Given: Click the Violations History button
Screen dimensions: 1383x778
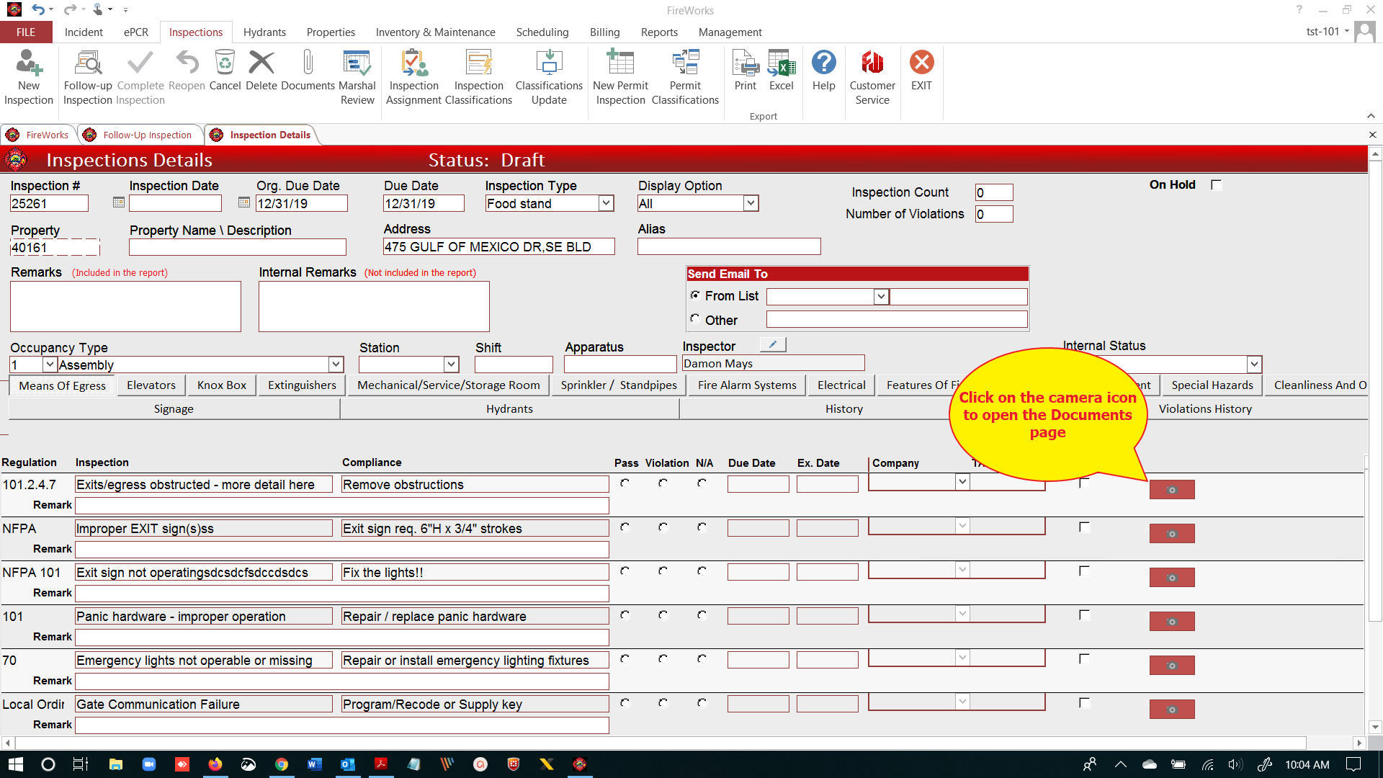Looking at the screenshot, I should (x=1205, y=409).
